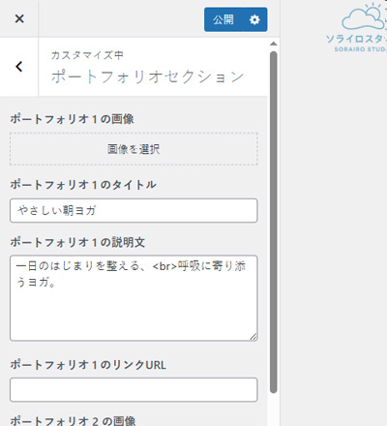Click the Sorairo Studio cloud logo
The image size is (387, 426).
pos(365,17)
